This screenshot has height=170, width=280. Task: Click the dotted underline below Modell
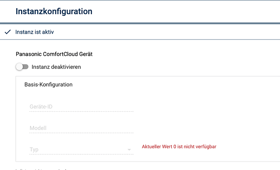tap(82, 133)
